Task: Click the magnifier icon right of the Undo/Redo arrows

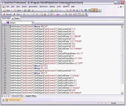Action: pos(67,10)
